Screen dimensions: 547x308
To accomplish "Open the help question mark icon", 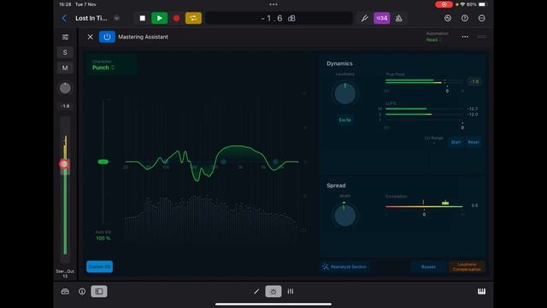I will click(465, 18).
